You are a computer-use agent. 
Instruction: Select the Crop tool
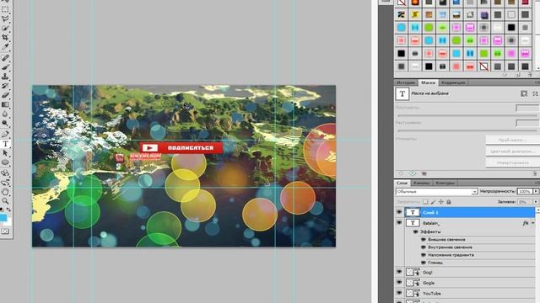tap(5, 37)
